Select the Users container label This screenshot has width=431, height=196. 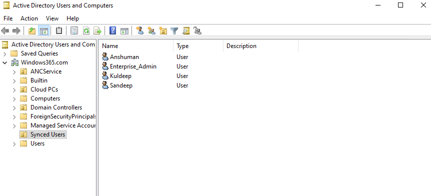37,143
